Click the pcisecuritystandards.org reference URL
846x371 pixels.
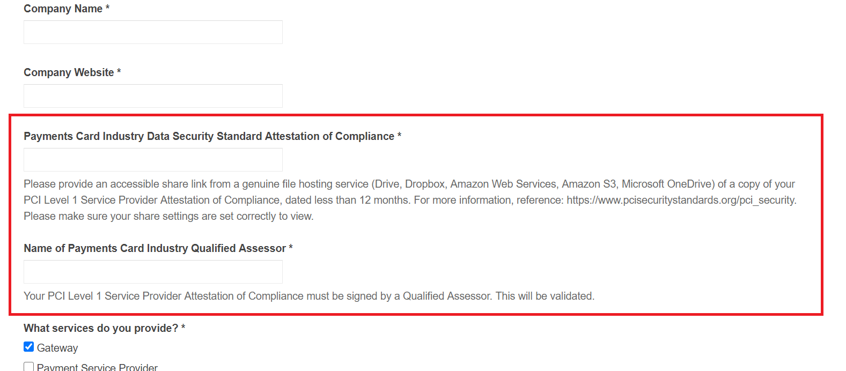pyautogui.click(x=680, y=200)
